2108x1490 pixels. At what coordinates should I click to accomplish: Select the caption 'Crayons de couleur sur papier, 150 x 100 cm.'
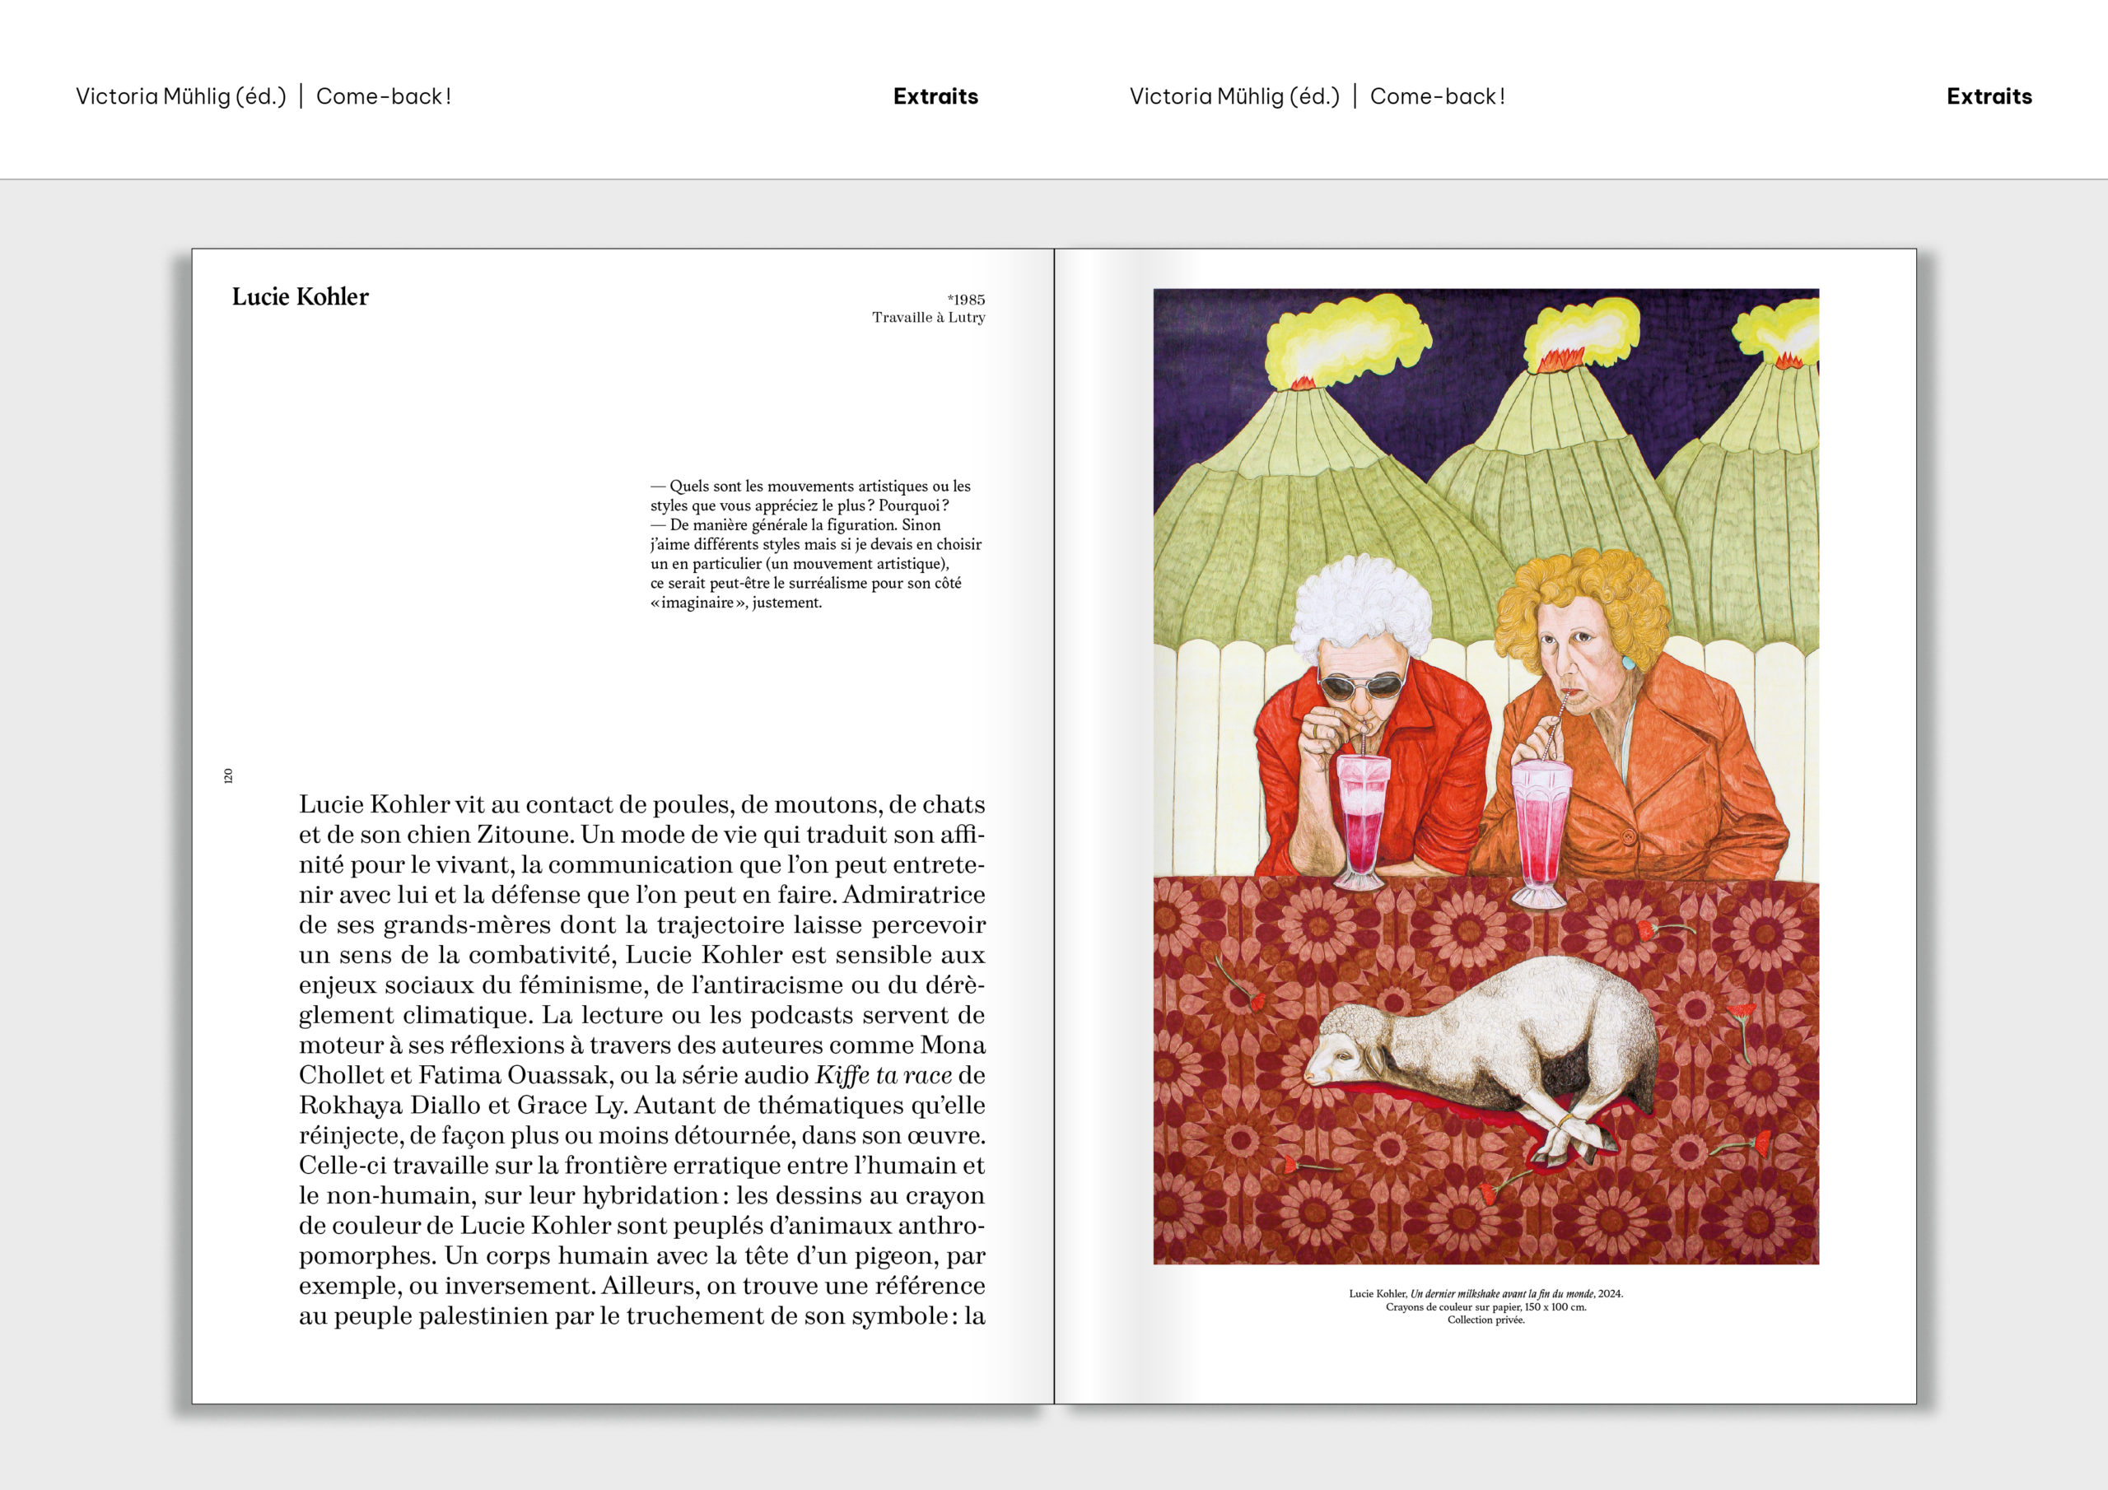point(1485,1307)
